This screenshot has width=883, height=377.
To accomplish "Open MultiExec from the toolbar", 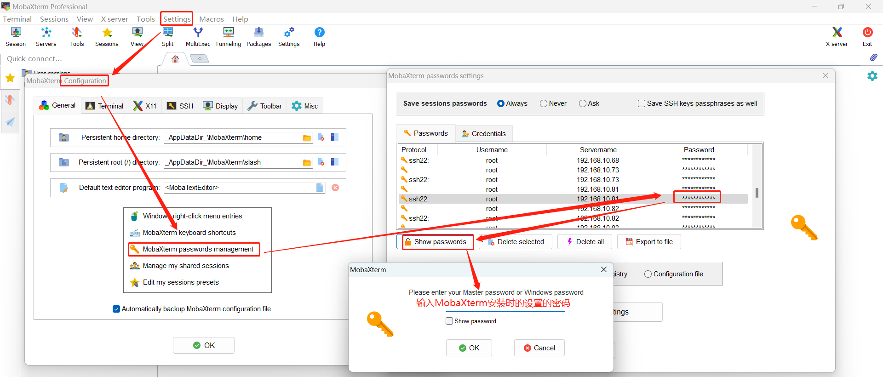I will [x=198, y=37].
